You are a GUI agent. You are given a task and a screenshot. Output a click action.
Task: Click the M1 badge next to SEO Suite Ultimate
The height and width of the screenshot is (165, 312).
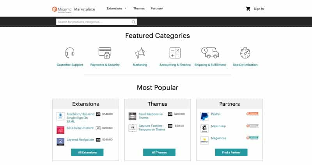tap(98, 128)
